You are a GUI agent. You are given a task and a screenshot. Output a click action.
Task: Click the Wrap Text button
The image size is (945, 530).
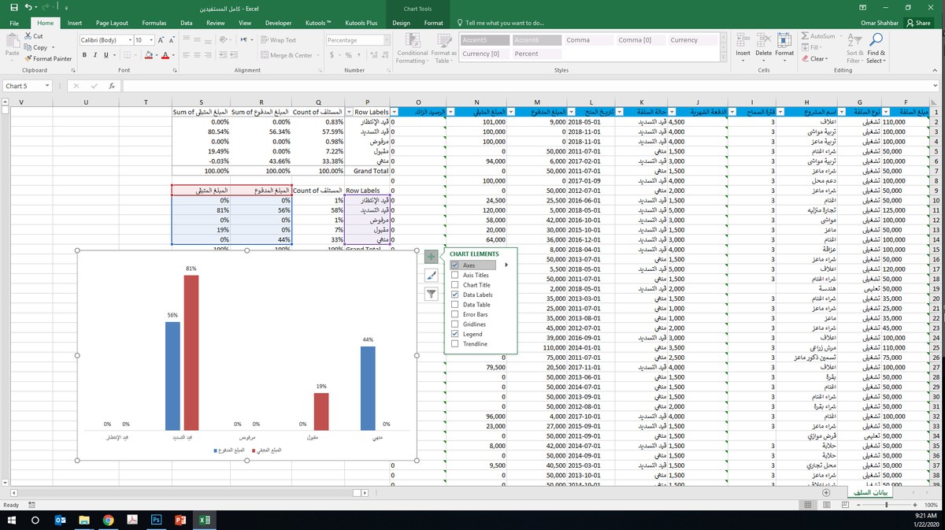coord(277,39)
